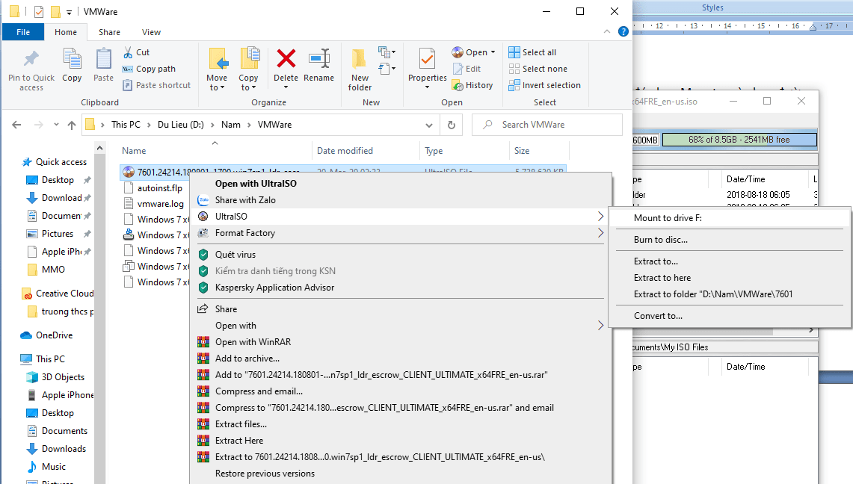Collapse the ribbon with the chevron
Viewport: 853px width, 484px height.
click(x=607, y=31)
